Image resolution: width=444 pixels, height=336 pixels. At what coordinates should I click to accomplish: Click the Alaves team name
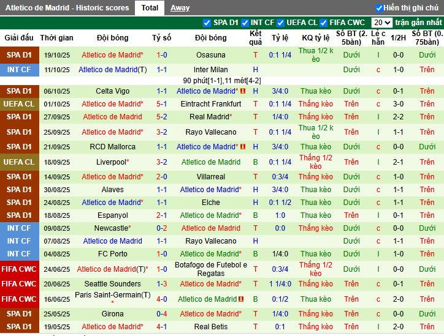click(x=112, y=189)
